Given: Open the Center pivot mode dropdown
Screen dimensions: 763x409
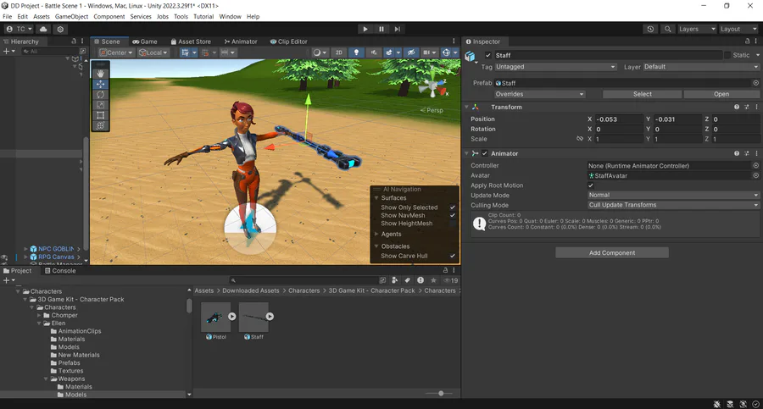Looking at the screenshot, I should (116, 53).
